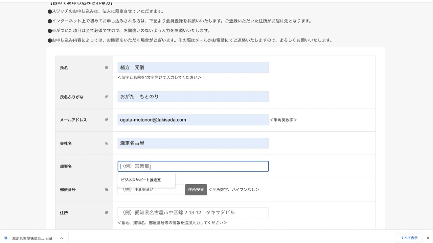This screenshot has height=243, width=433.
Task: Click the 氏名 name input field
Action: [x=193, y=67]
